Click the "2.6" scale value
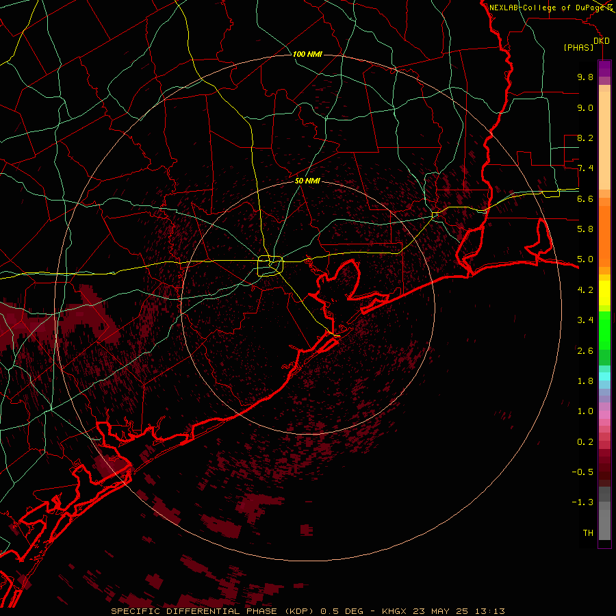The width and height of the screenshot is (616, 616). tap(585, 351)
